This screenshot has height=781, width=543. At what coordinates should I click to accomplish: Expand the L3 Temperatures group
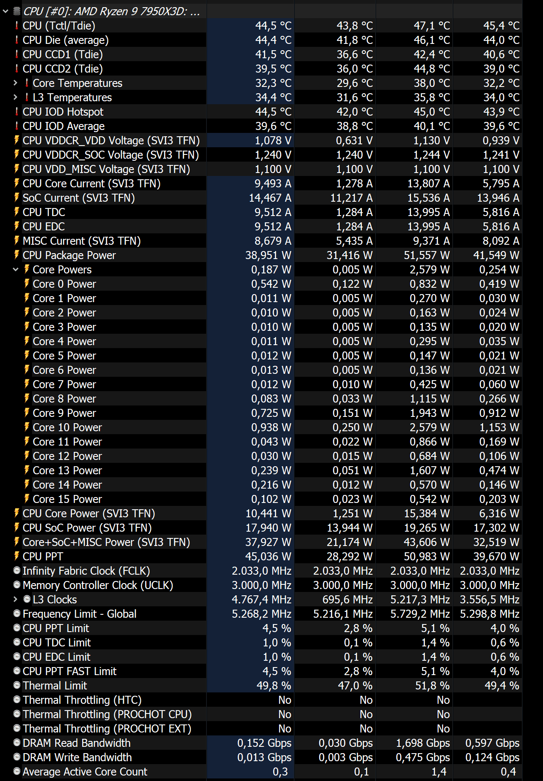click(x=16, y=97)
